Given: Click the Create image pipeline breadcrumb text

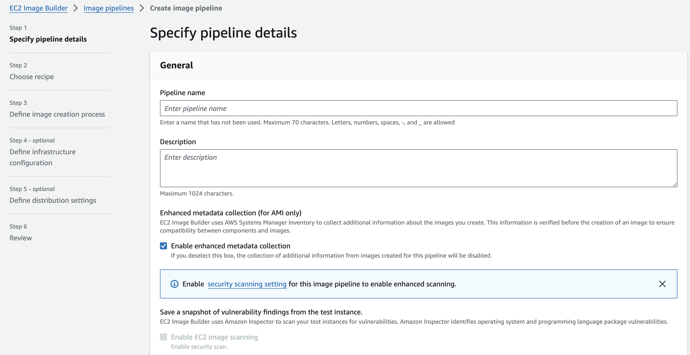Looking at the screenshot, I should [186, 8].
